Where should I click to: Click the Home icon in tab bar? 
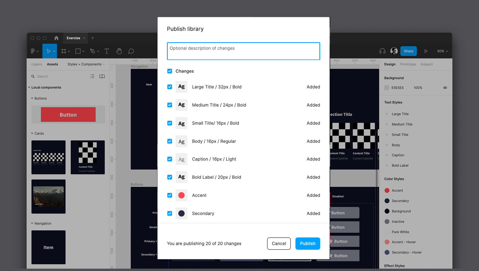pos(56,38)
